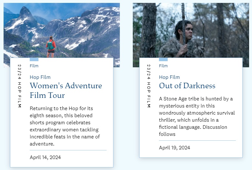Click vertical 23/24 Hop Film text on right card
The width and height of the screenshot is (252, 170).
(149, 86)
